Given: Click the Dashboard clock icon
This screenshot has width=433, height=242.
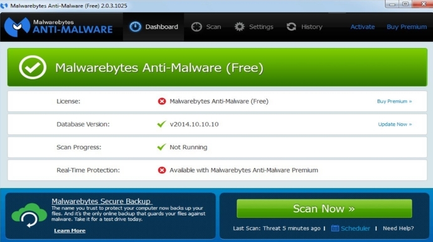Looking at the screenshot, I should pyautogui.click(x=136, y=27).
